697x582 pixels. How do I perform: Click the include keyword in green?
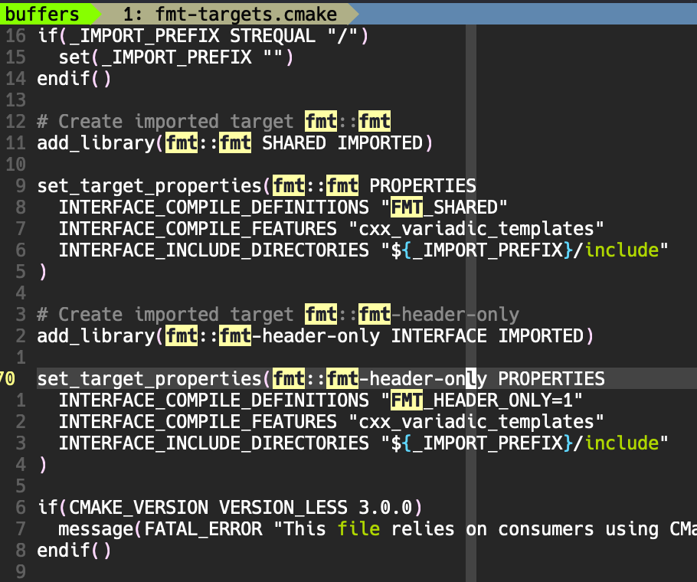[x=622, y=250]
